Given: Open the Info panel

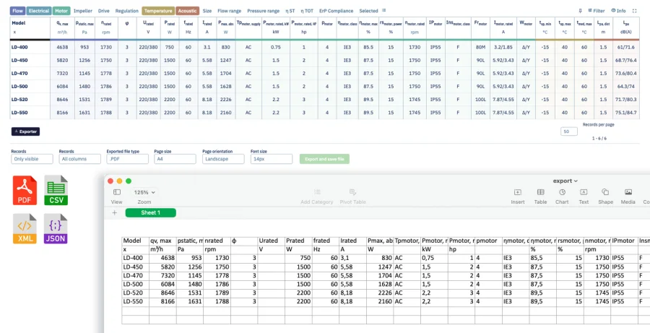Looking at the screenshot, I should point(618,11).
